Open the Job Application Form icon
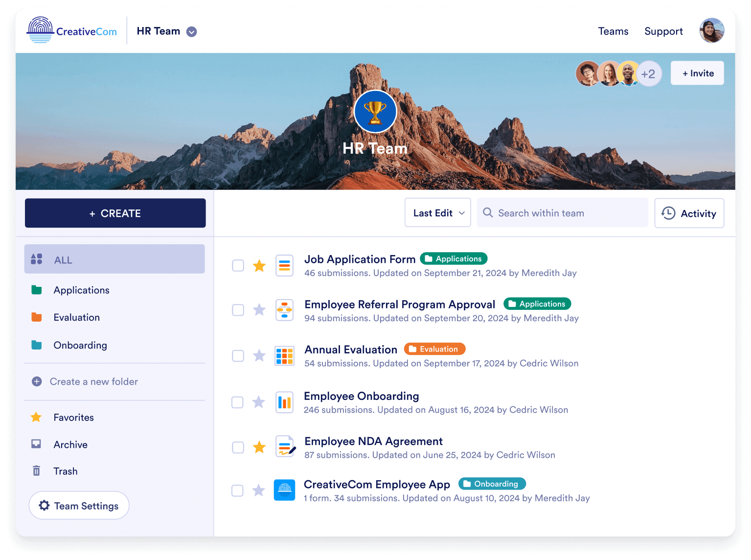 coord(284,266)
